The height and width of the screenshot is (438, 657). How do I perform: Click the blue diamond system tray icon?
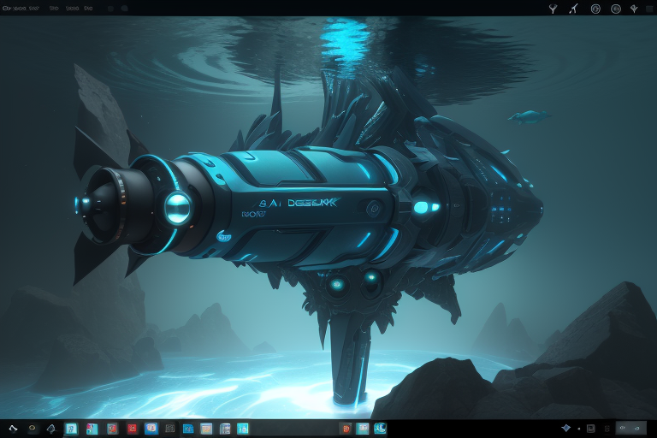tap(565, 428)
